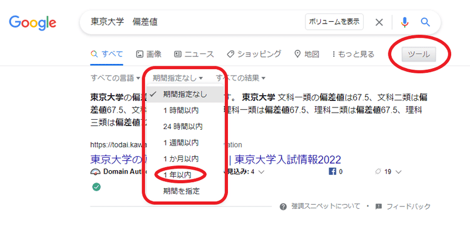Click the 画像 tab's picture icon

pyautogui.click(x=139, y=54)
